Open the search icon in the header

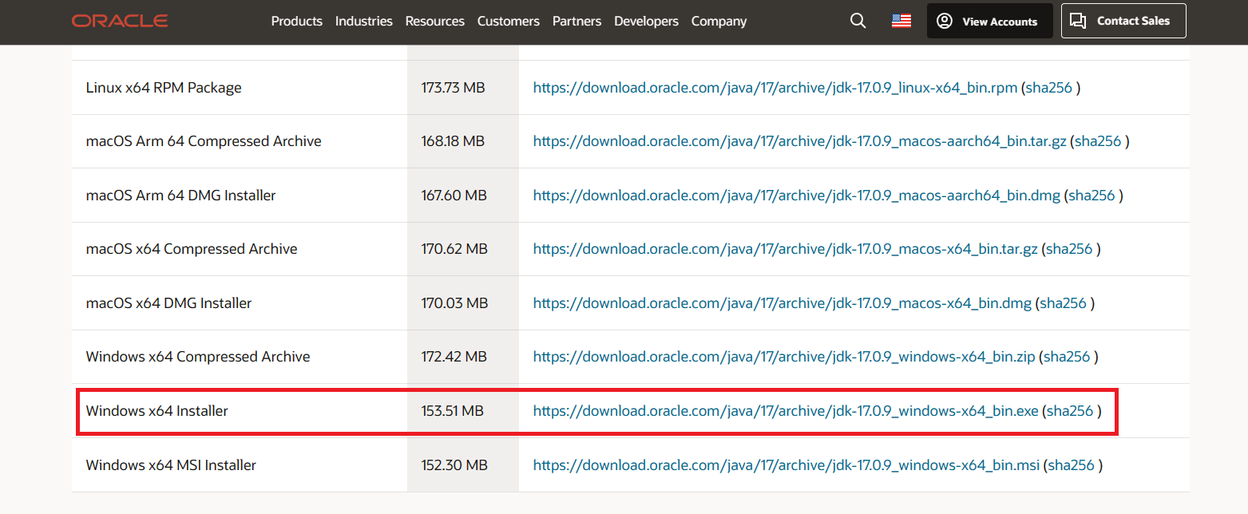point(858,21)
